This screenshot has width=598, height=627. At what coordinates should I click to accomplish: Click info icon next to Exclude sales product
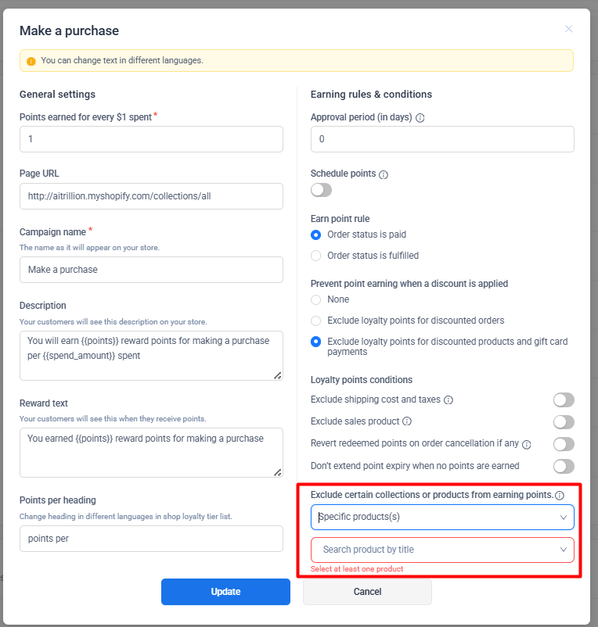407,422
